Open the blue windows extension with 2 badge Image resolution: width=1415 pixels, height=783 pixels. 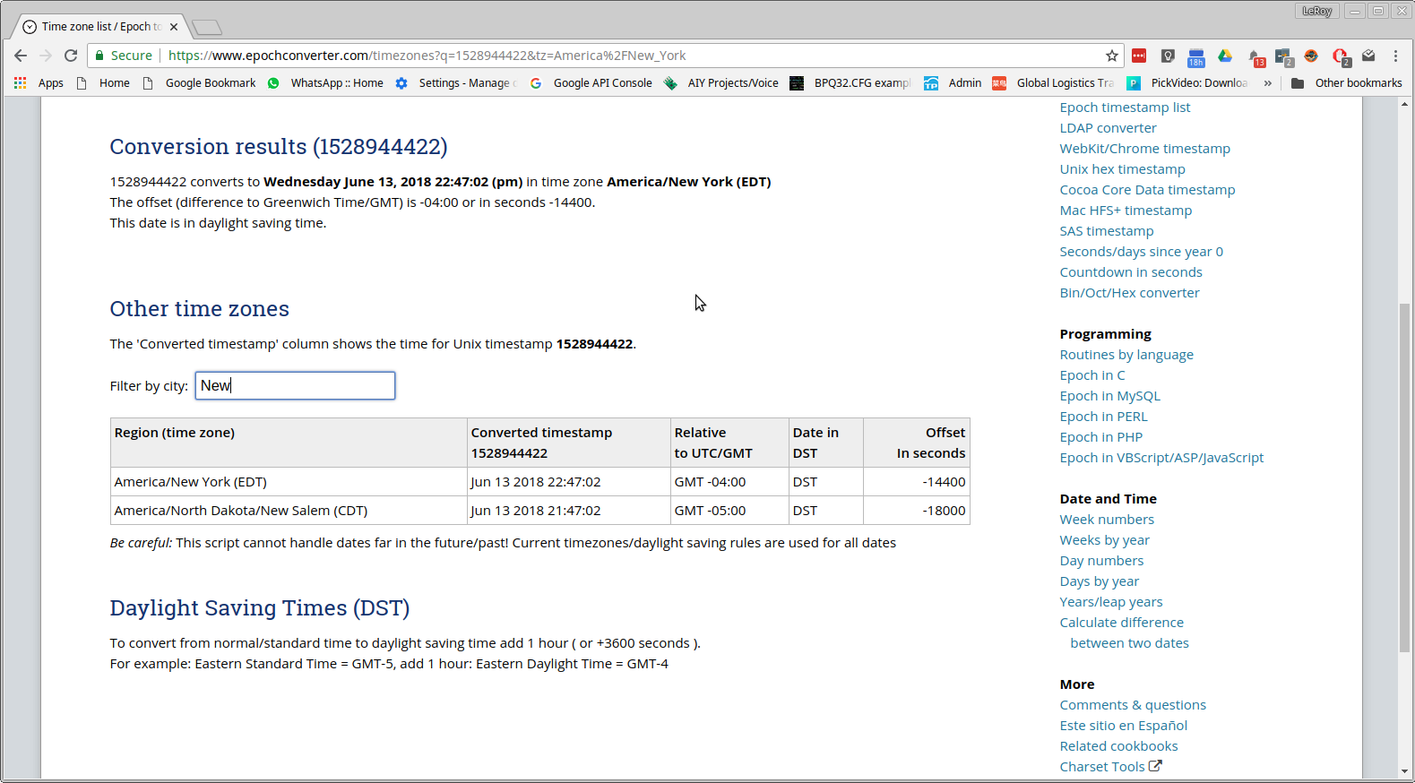(x=1284, y=57)
